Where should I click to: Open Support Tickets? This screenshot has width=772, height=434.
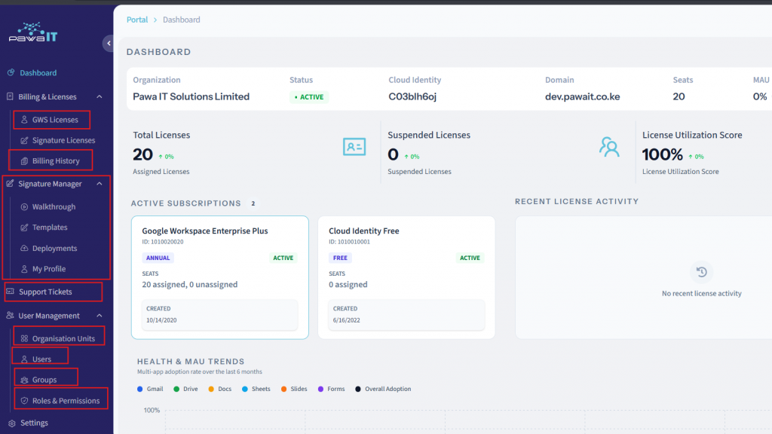click(45, 292)
